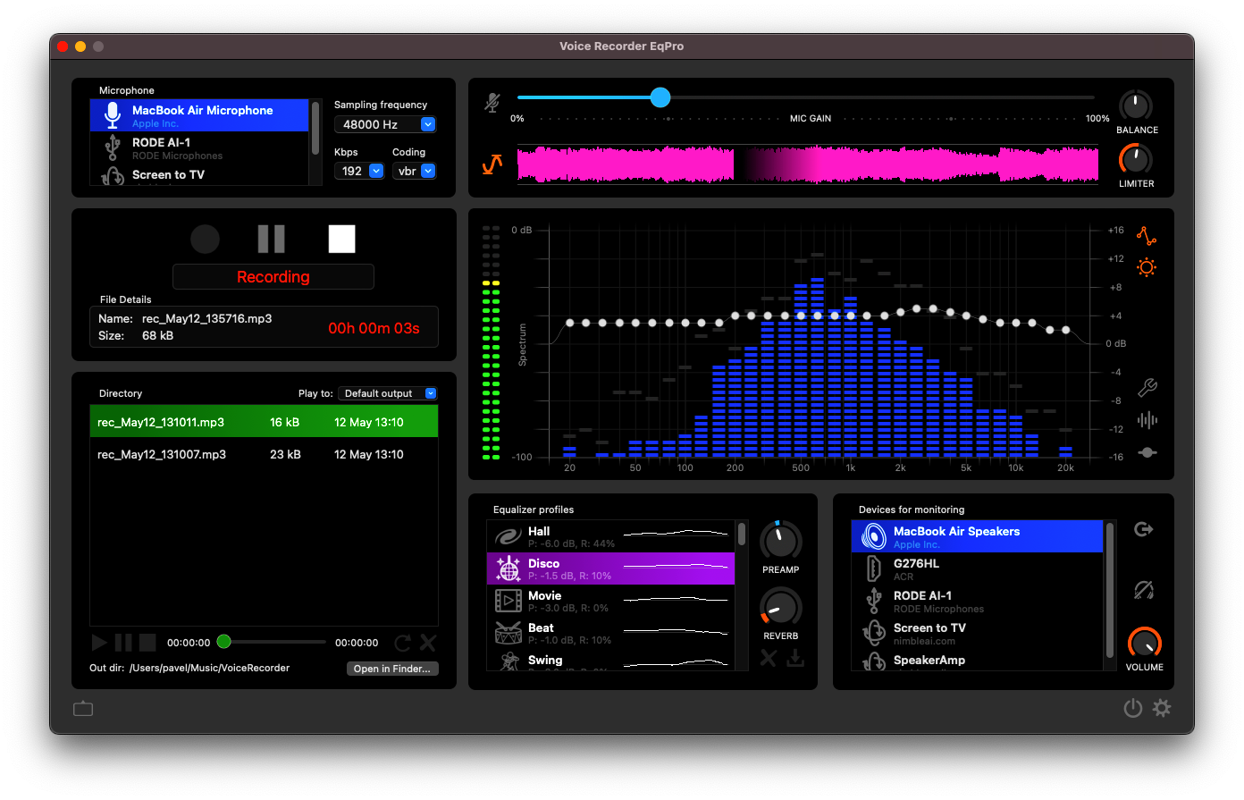This screenshot has width=1244, height=800.
Task: Select G276HL monitoring device
Action: coord(977,568)
